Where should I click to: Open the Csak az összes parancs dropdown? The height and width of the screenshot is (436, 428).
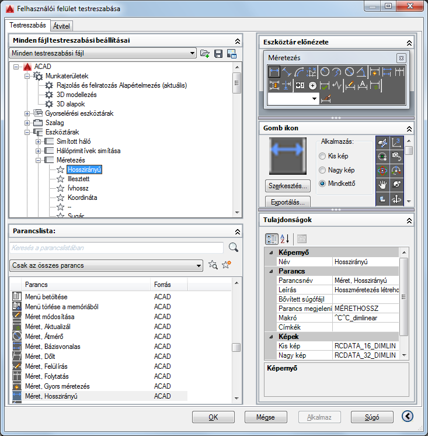point(106,265)
